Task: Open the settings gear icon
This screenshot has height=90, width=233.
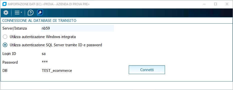Action: point(6,13)
